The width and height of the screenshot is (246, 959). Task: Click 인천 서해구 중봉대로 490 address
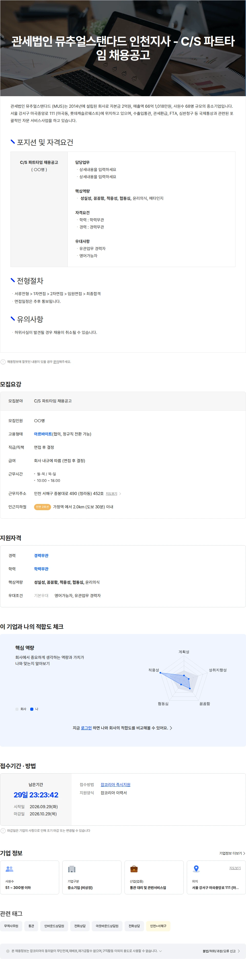tap(69, 494)
